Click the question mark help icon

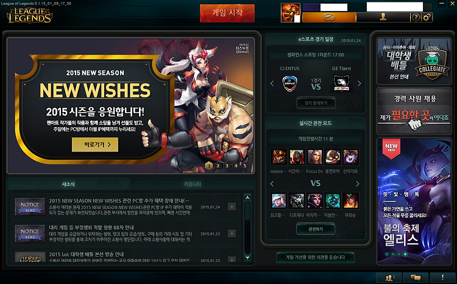[416, 18]
